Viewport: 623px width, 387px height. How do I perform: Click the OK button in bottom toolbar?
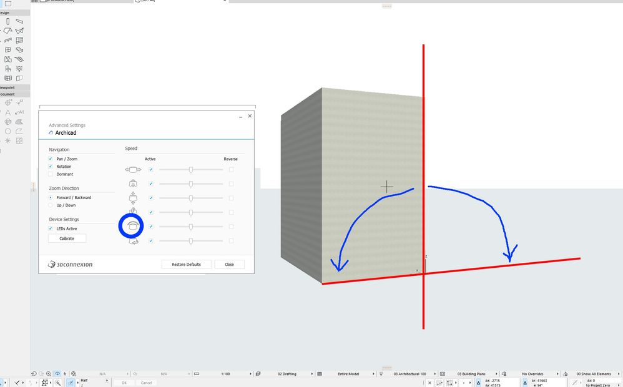(x=124, y=383)
